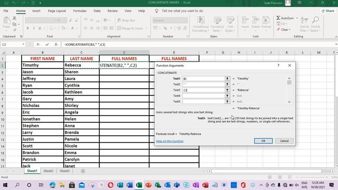Click OK in Function Arguments dialog
338x190 pixels.
point(263,141)
